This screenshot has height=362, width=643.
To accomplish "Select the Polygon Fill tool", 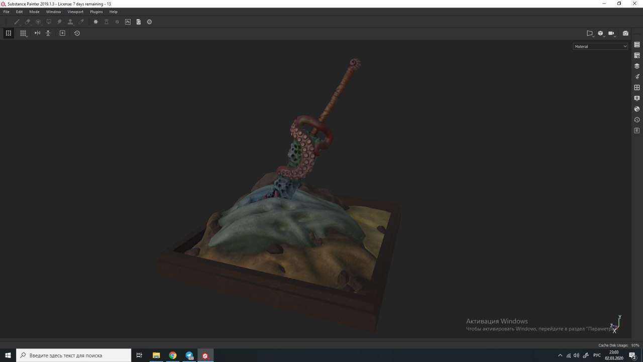I will [x=49, y=22].
